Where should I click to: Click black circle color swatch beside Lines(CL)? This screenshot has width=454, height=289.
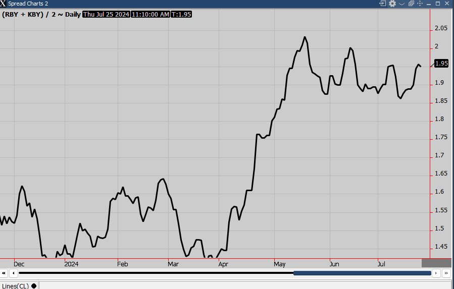[x=34, y=286]
